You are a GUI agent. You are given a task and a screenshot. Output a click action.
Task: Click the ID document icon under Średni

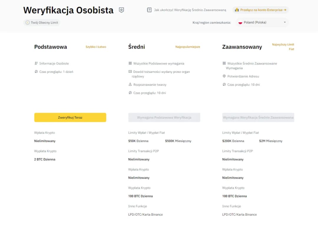click(130, 72)
